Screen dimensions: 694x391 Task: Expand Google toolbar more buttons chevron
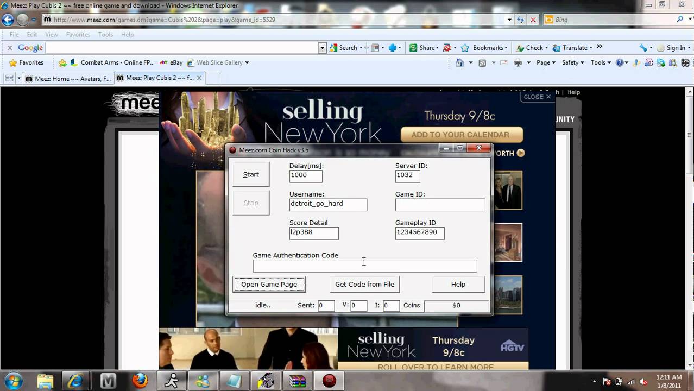[x=599, y=47]
